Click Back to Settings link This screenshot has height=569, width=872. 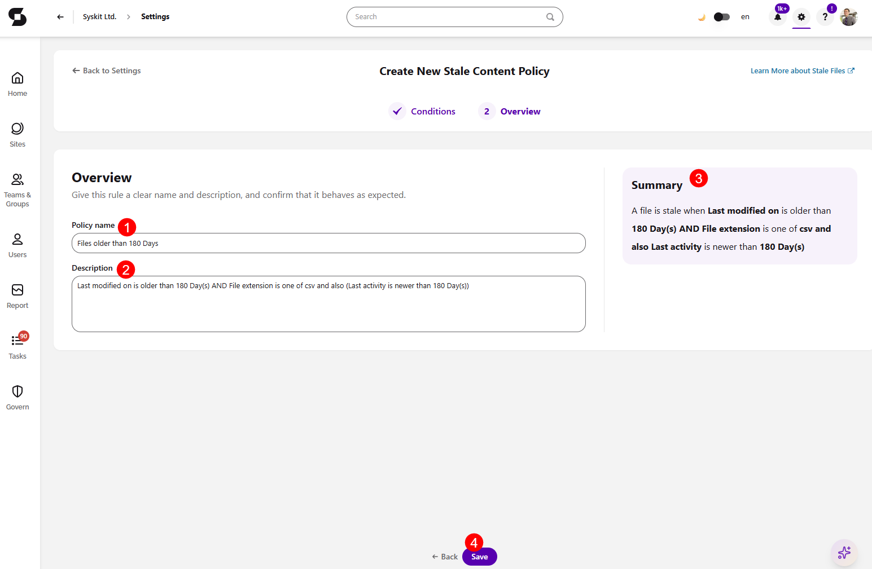pyautogui.click(x=107, y=70)
